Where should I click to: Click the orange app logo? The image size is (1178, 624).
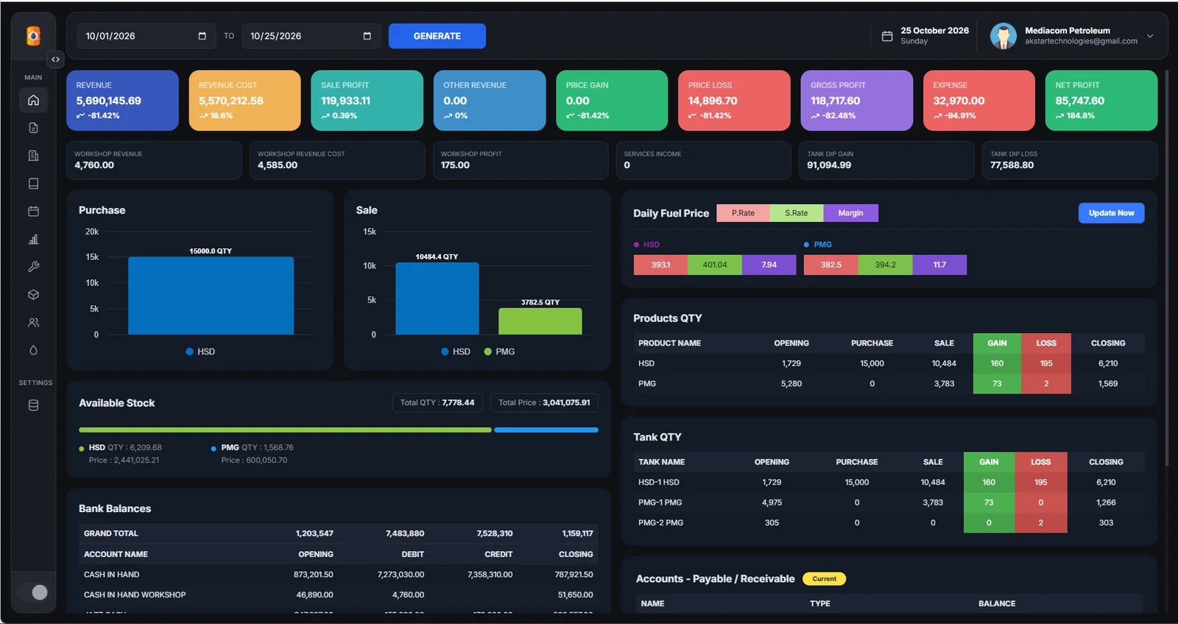33,35
